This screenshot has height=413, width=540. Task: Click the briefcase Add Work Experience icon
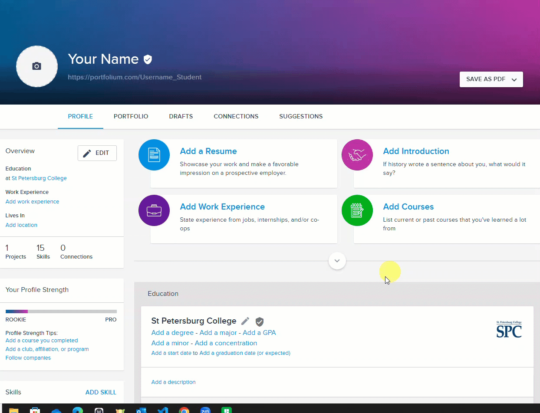(x=154, y=210)
